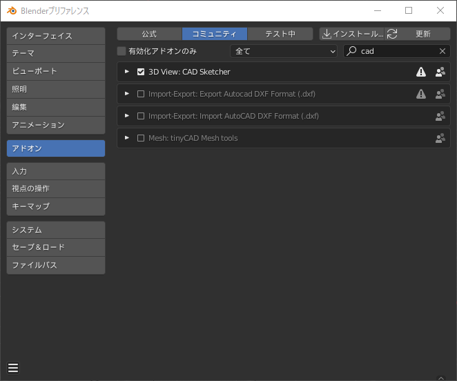Open アニメーション preferences section

click(x=56, y=125)
